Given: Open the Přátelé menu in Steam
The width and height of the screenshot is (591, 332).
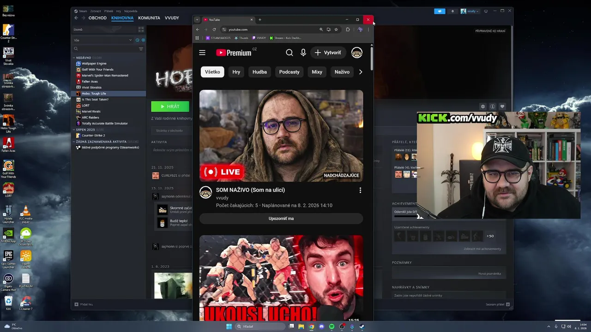Looking at the screenshot, I should click(x=109, y=11).
